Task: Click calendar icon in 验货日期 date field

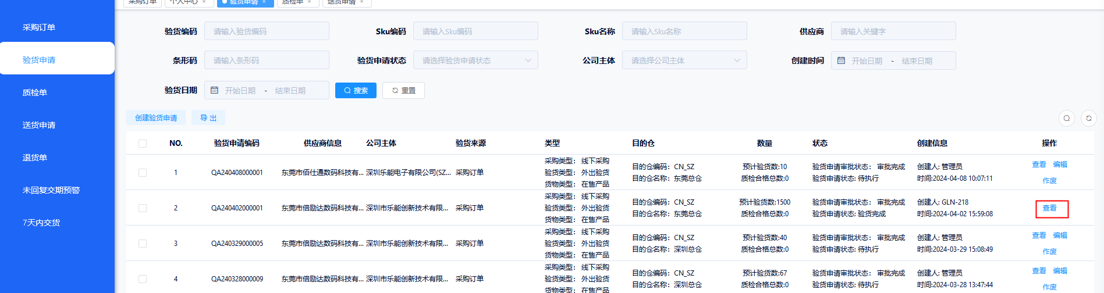Action: click(x=214, y=90)
